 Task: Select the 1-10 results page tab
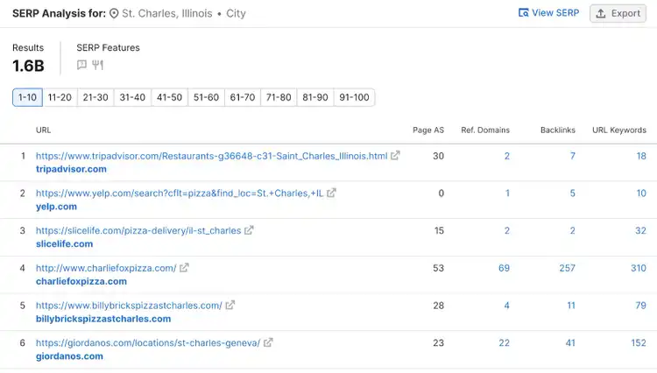tap(27, 97)
